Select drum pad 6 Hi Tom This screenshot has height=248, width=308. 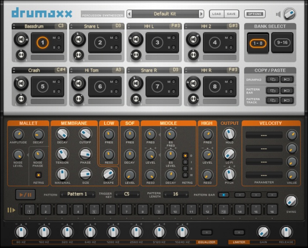[100, 87]
